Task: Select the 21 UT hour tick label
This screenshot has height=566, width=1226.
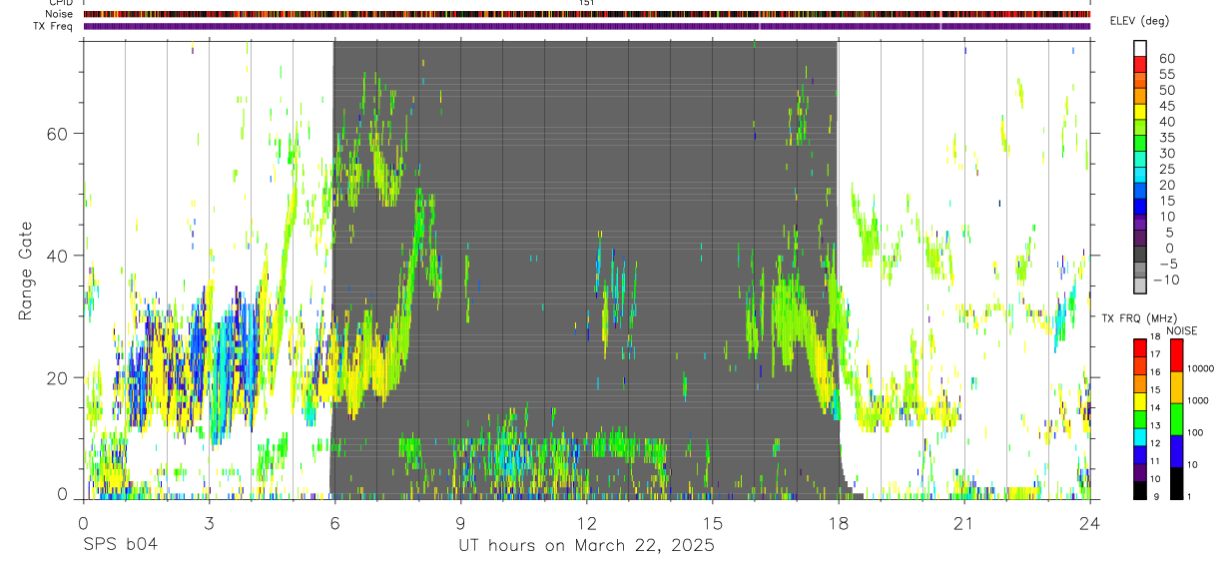Action: 963,521
